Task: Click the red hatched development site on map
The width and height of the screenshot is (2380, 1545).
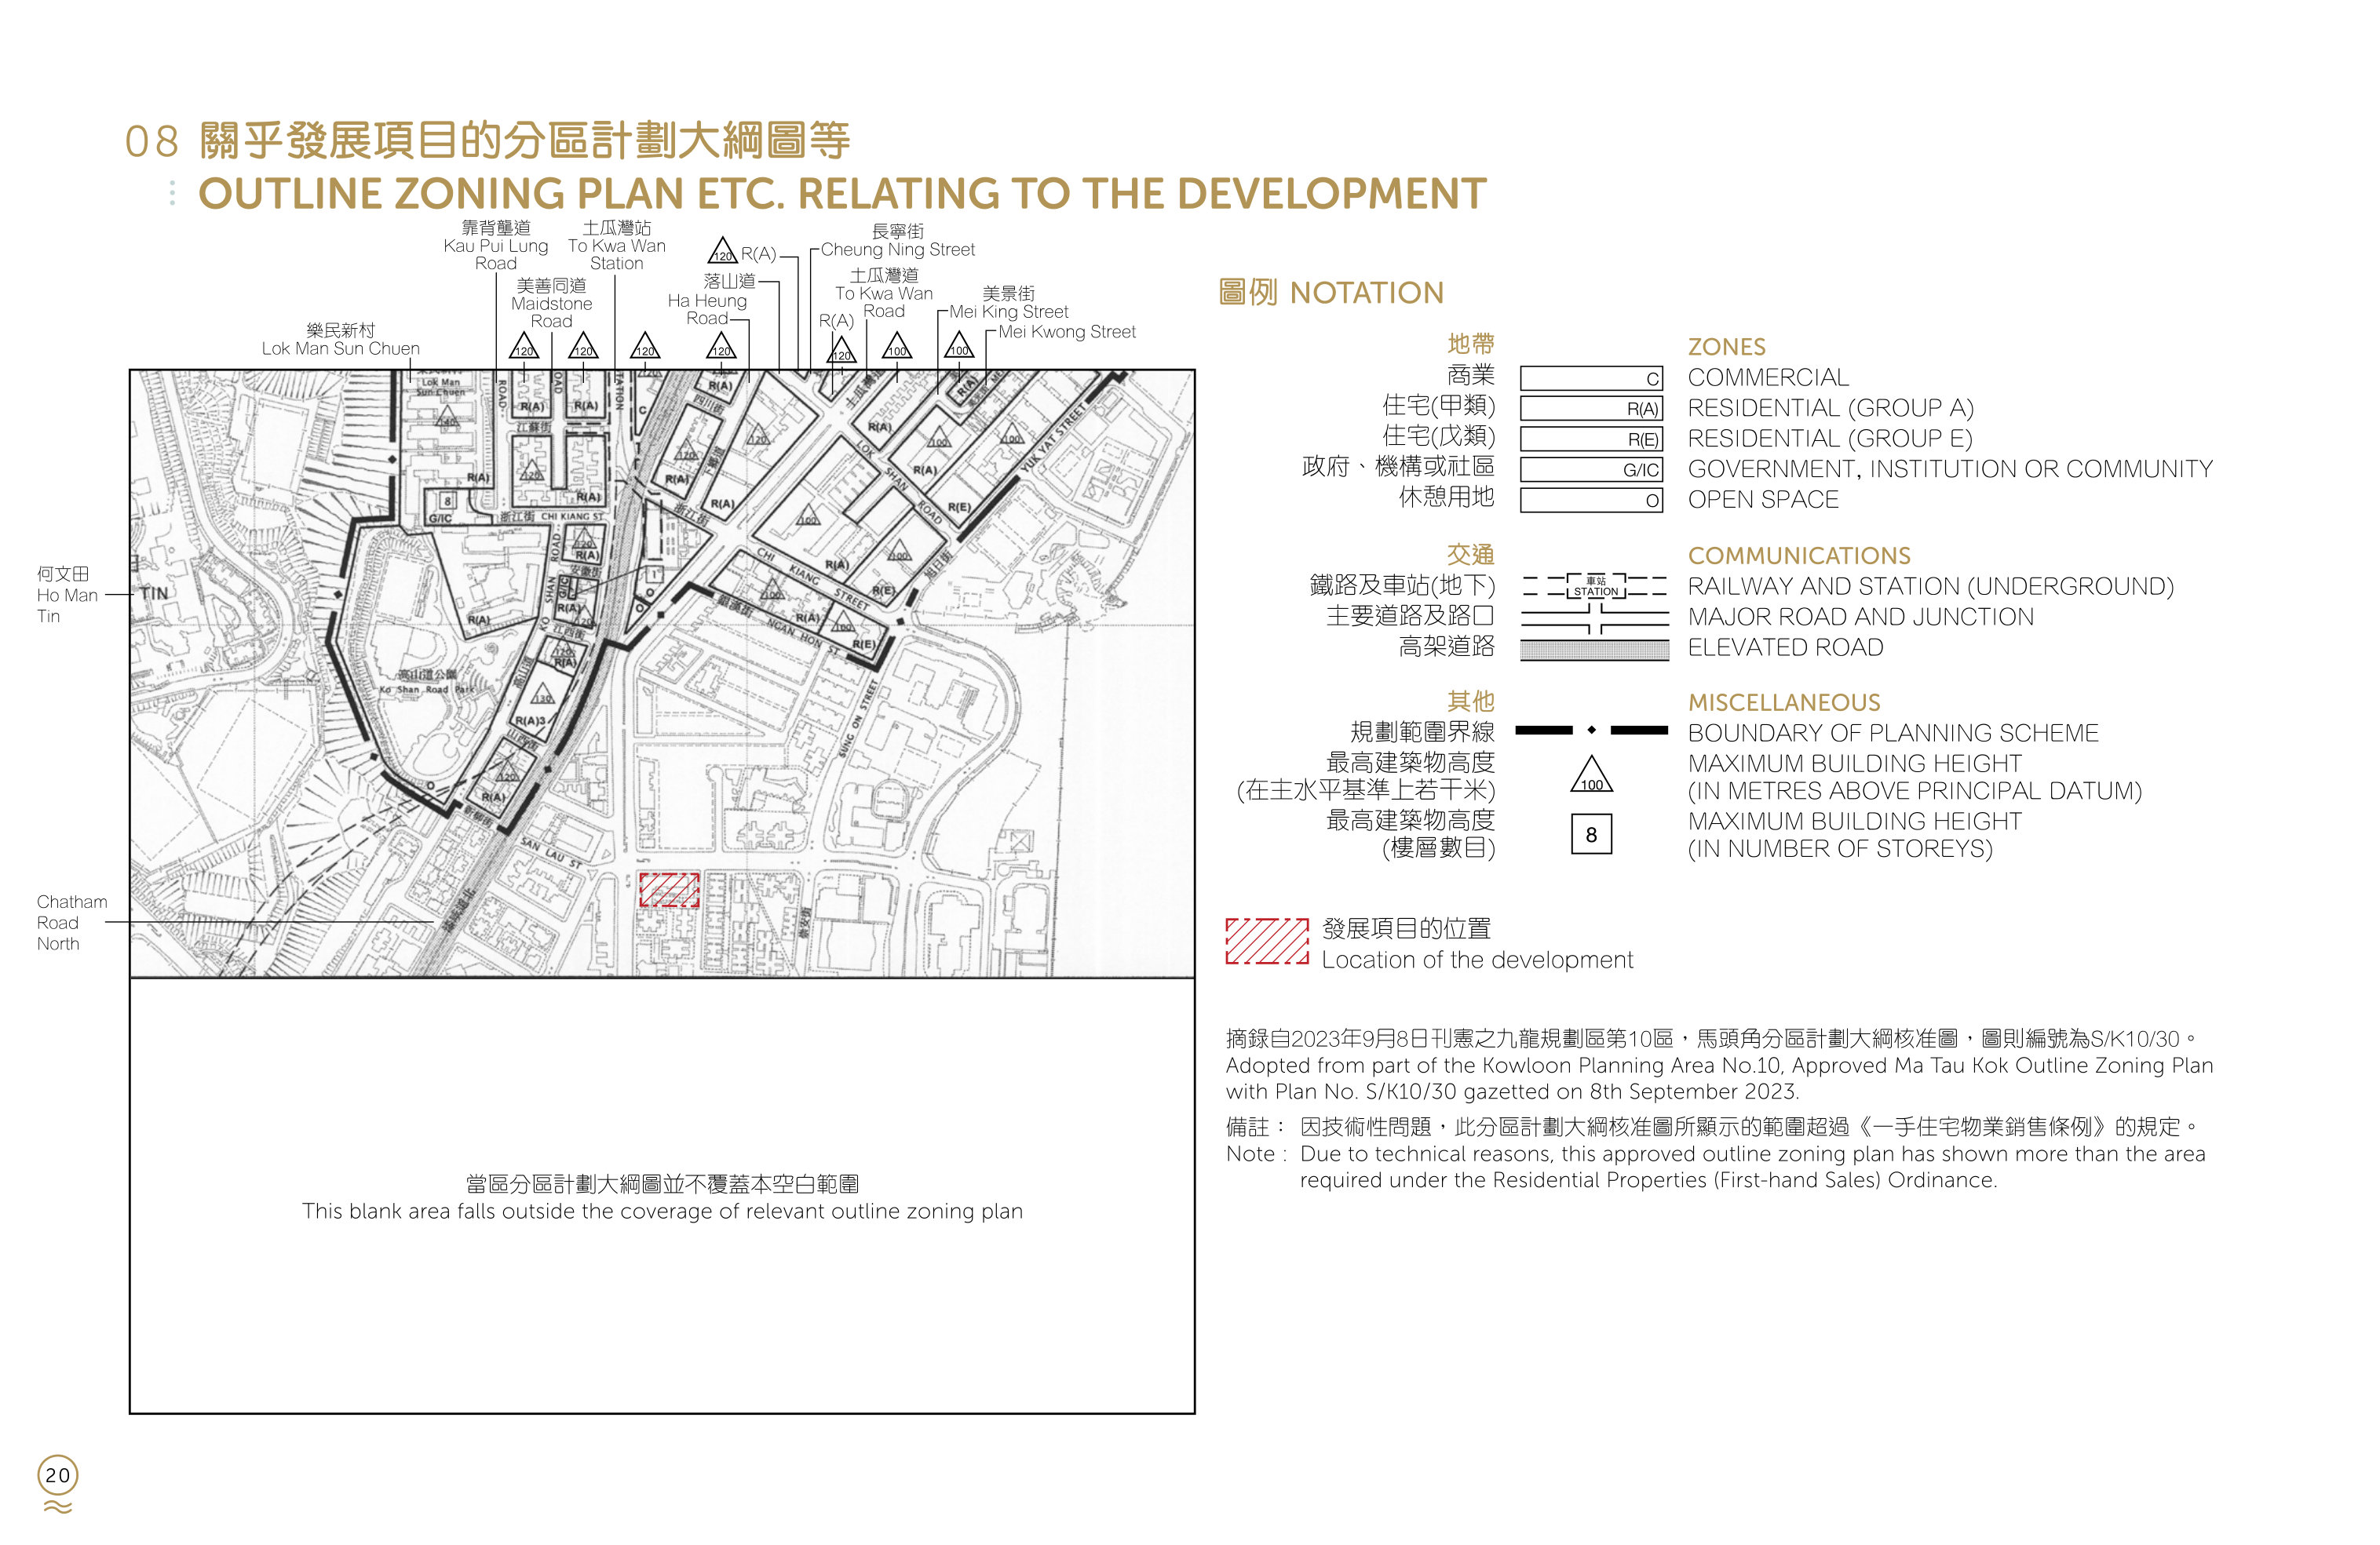Action: (x=669, y=888)
